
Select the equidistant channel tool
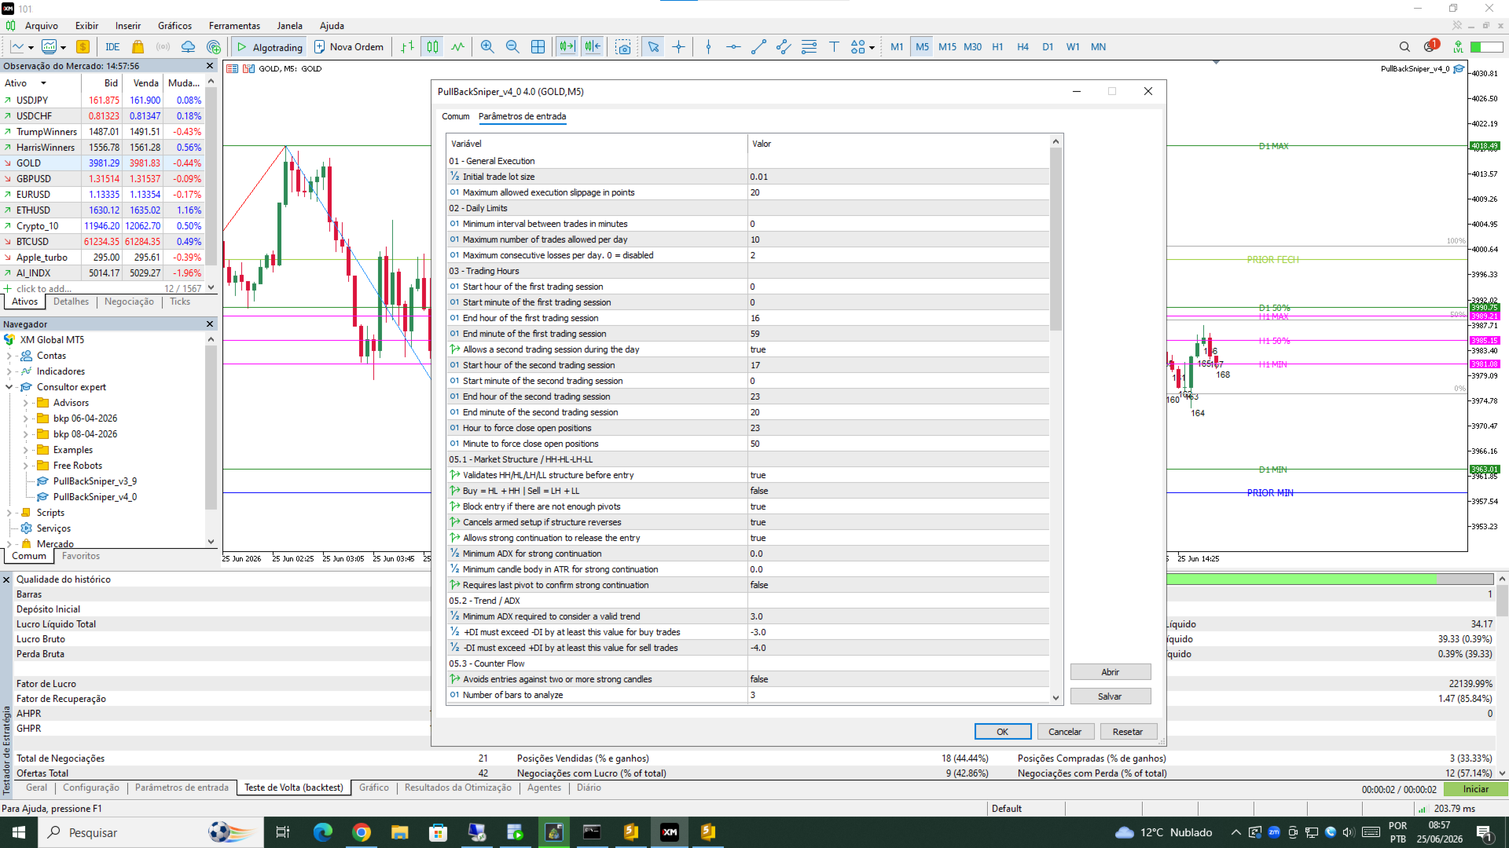point(784,47)
